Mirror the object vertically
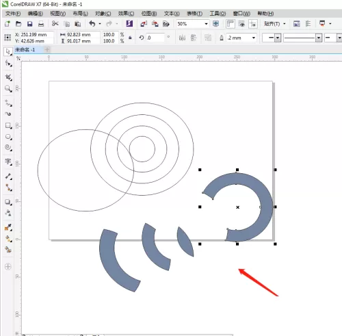The height and width of the screenshot is (336, 342). click(194, 38)
